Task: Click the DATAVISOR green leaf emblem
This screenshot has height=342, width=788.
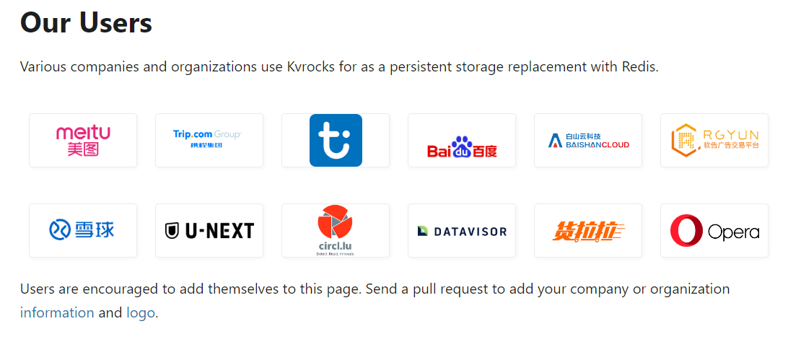Action: (x=423, y=231)
